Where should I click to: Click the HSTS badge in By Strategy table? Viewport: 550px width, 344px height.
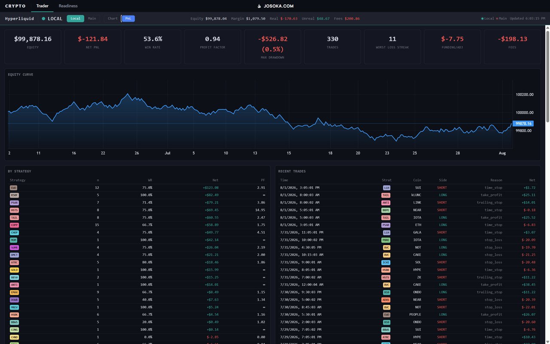(x=14, y=210)
